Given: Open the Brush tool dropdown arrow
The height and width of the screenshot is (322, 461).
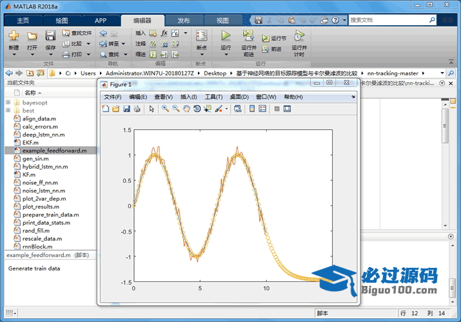Looking at the screenshot, I should (226, 109).
